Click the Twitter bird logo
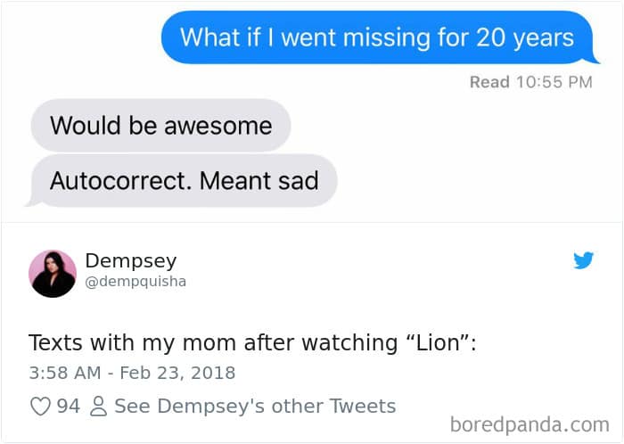Image resolution: width=624 pixels, height=444 pixels. [583, 261]
